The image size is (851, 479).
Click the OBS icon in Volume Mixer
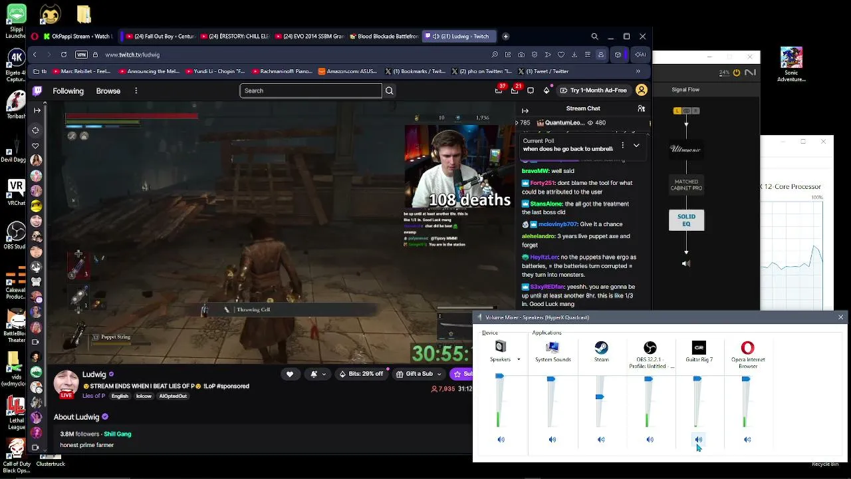(650, 347)
